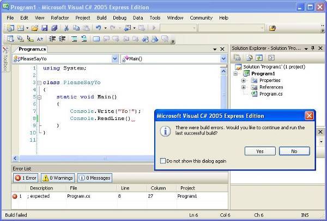Click the Uncomment selected lines icon
The width and height of the screenshot is (327, 221).
[84, 39]
